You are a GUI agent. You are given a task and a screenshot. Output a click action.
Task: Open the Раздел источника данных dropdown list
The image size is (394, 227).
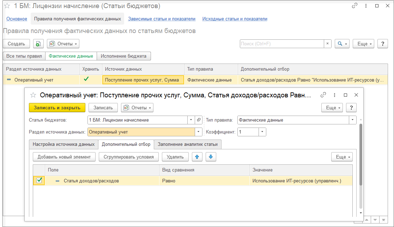199,132
